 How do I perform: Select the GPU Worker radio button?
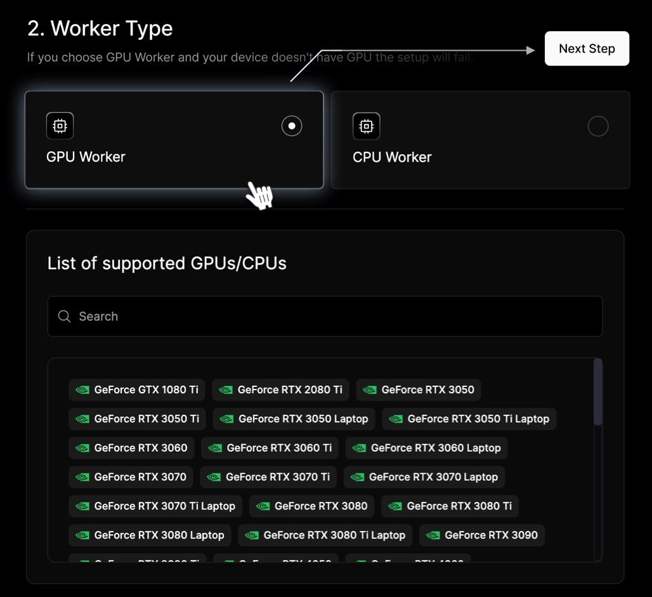(x=292, y=126)
